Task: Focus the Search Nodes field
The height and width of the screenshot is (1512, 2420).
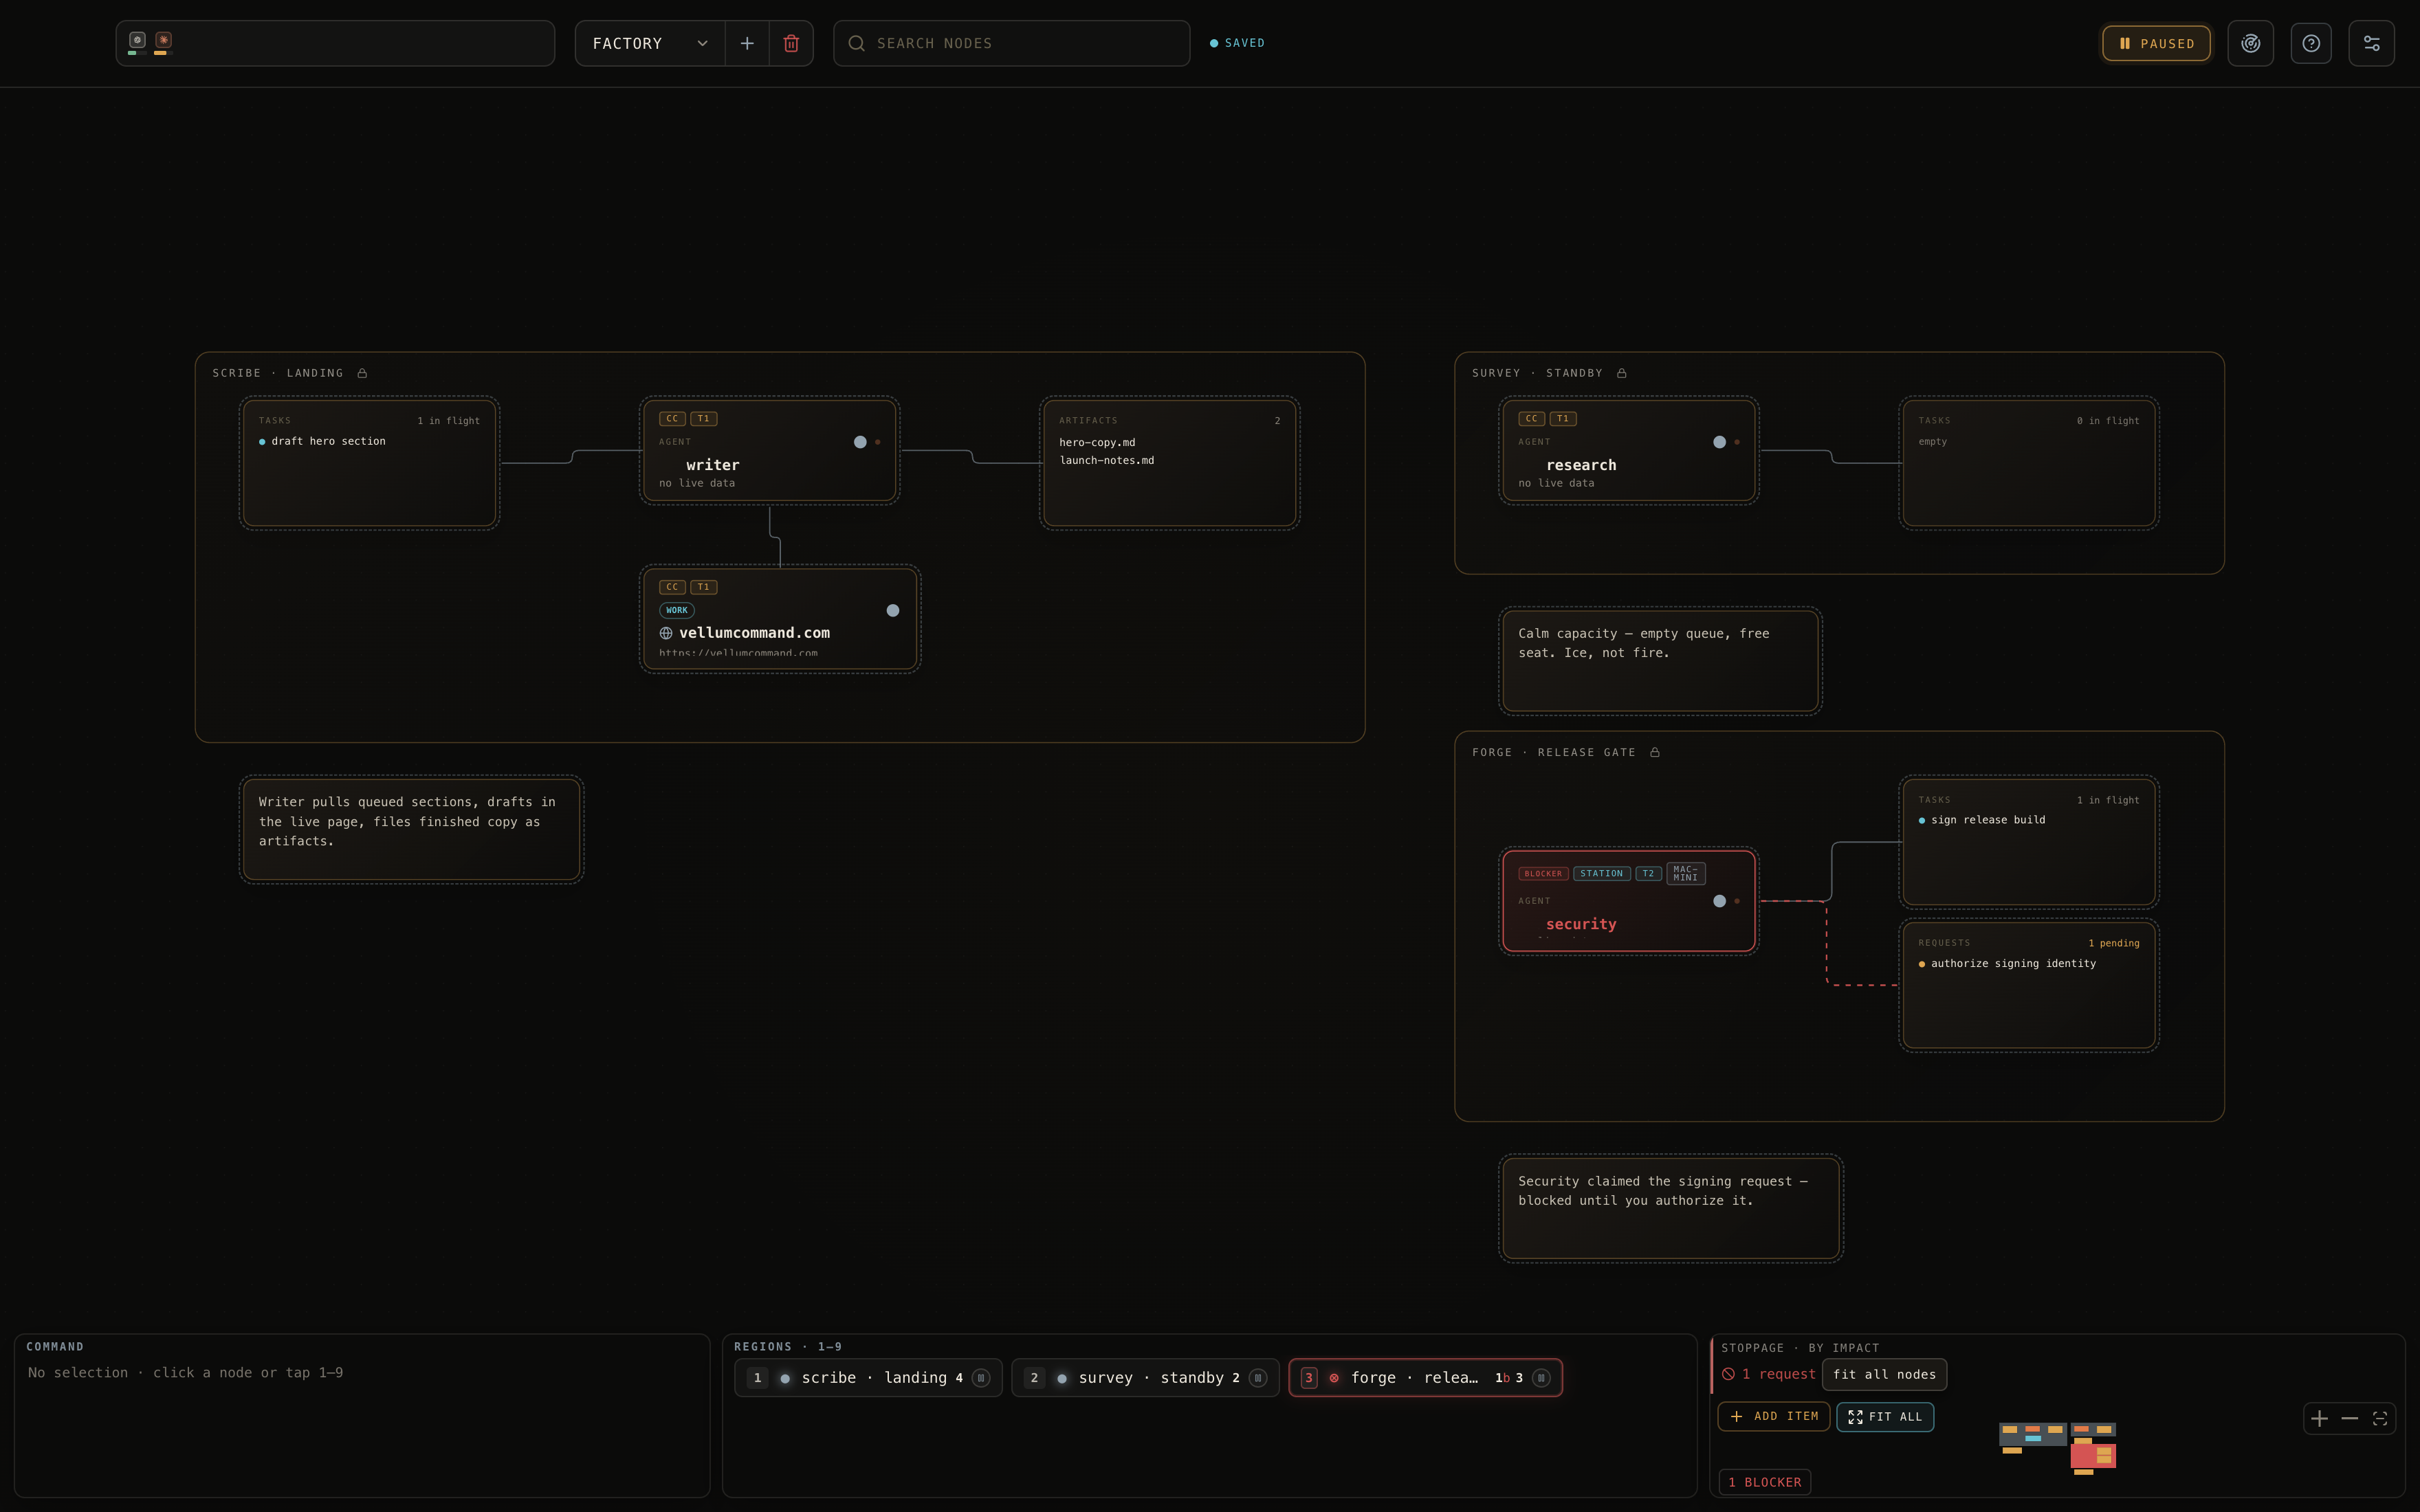Action: click(1011, 43)
